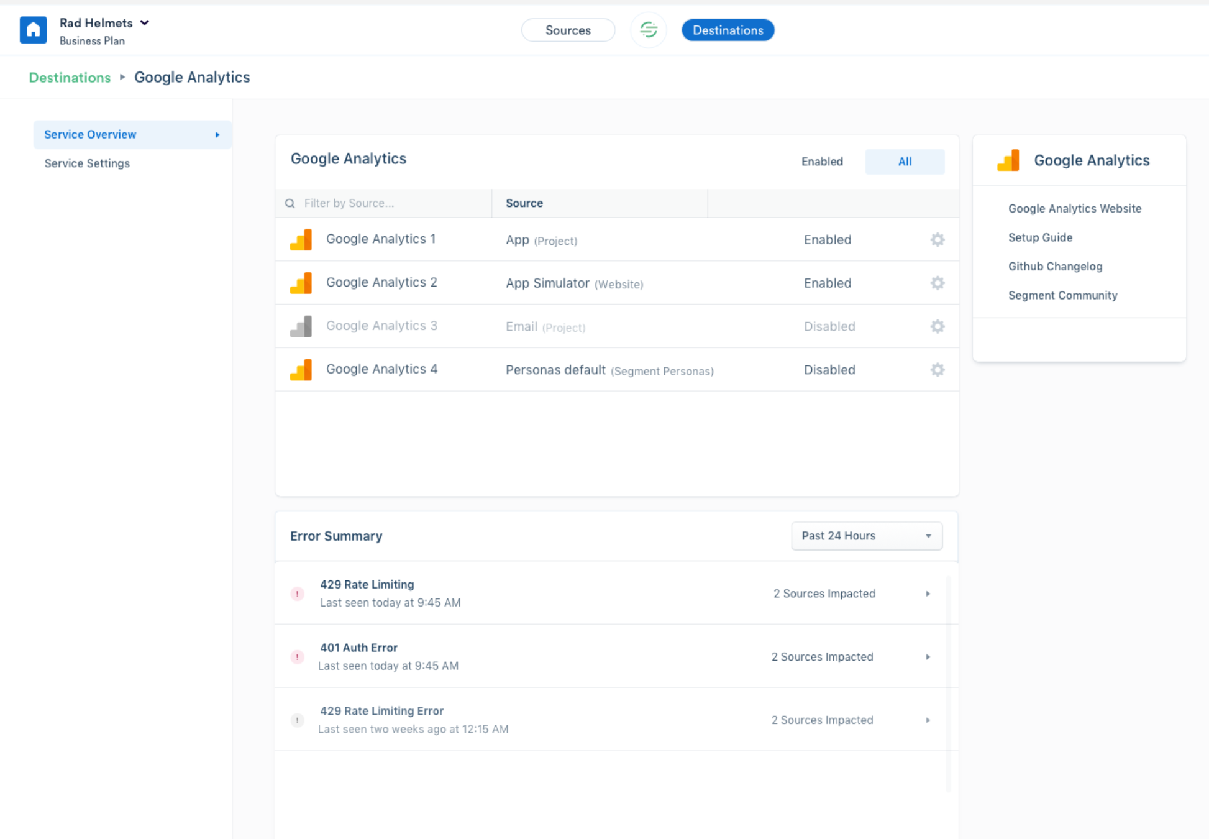Viewport: 1209px width, 839px height.
Task: Click grey alert icon beside 429 Rate Limiting Error
Action: 298,720
